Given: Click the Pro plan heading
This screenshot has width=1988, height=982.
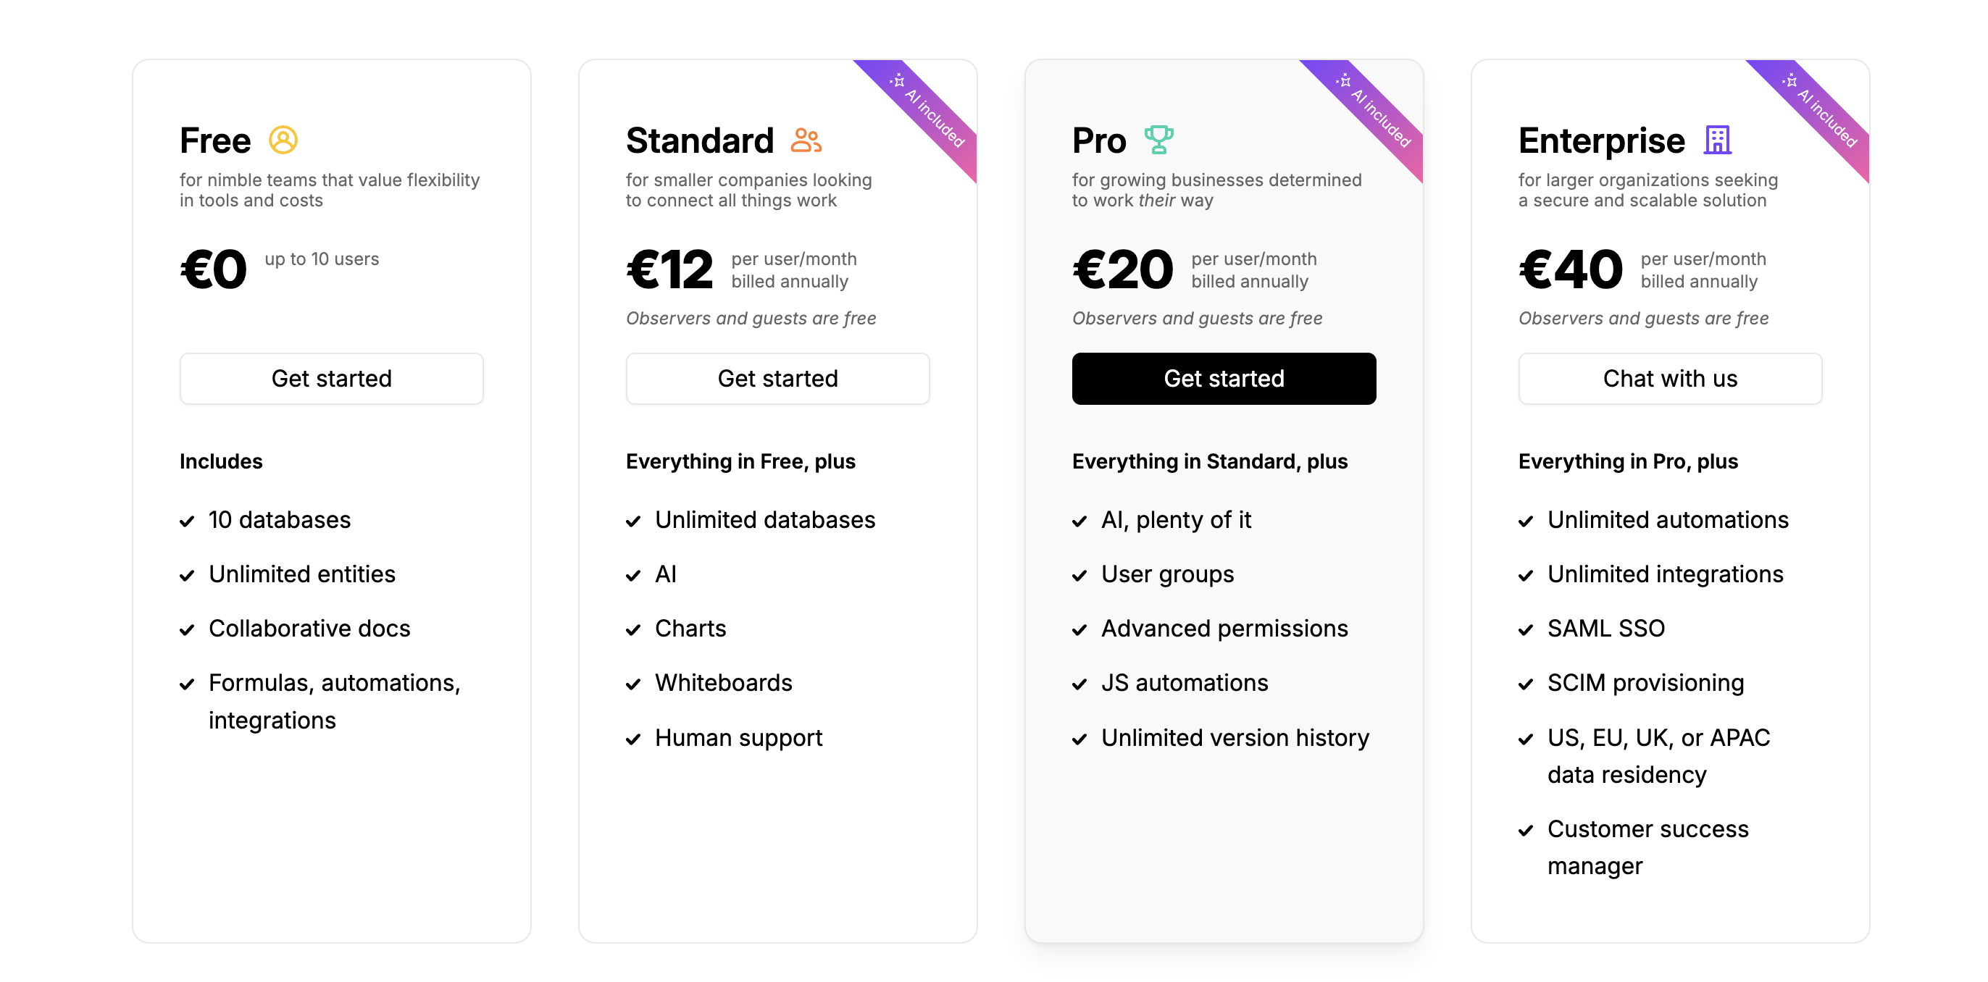Looking at the screenshot, I should [1098, 140].
